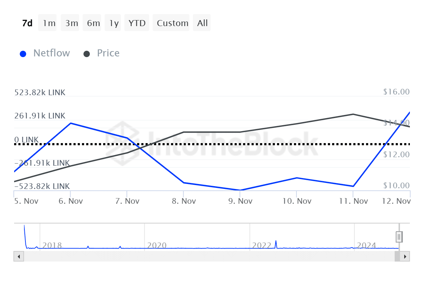The width and height of the screenshot is (424, 282).
Task: Toggle the Price series legend
Action: 108,53
